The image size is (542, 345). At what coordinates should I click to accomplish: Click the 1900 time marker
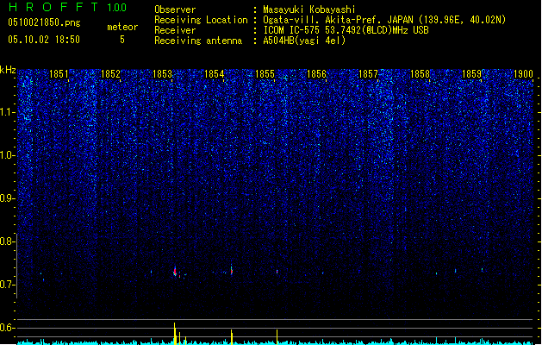pyautogui.click(x=523, y=73)
